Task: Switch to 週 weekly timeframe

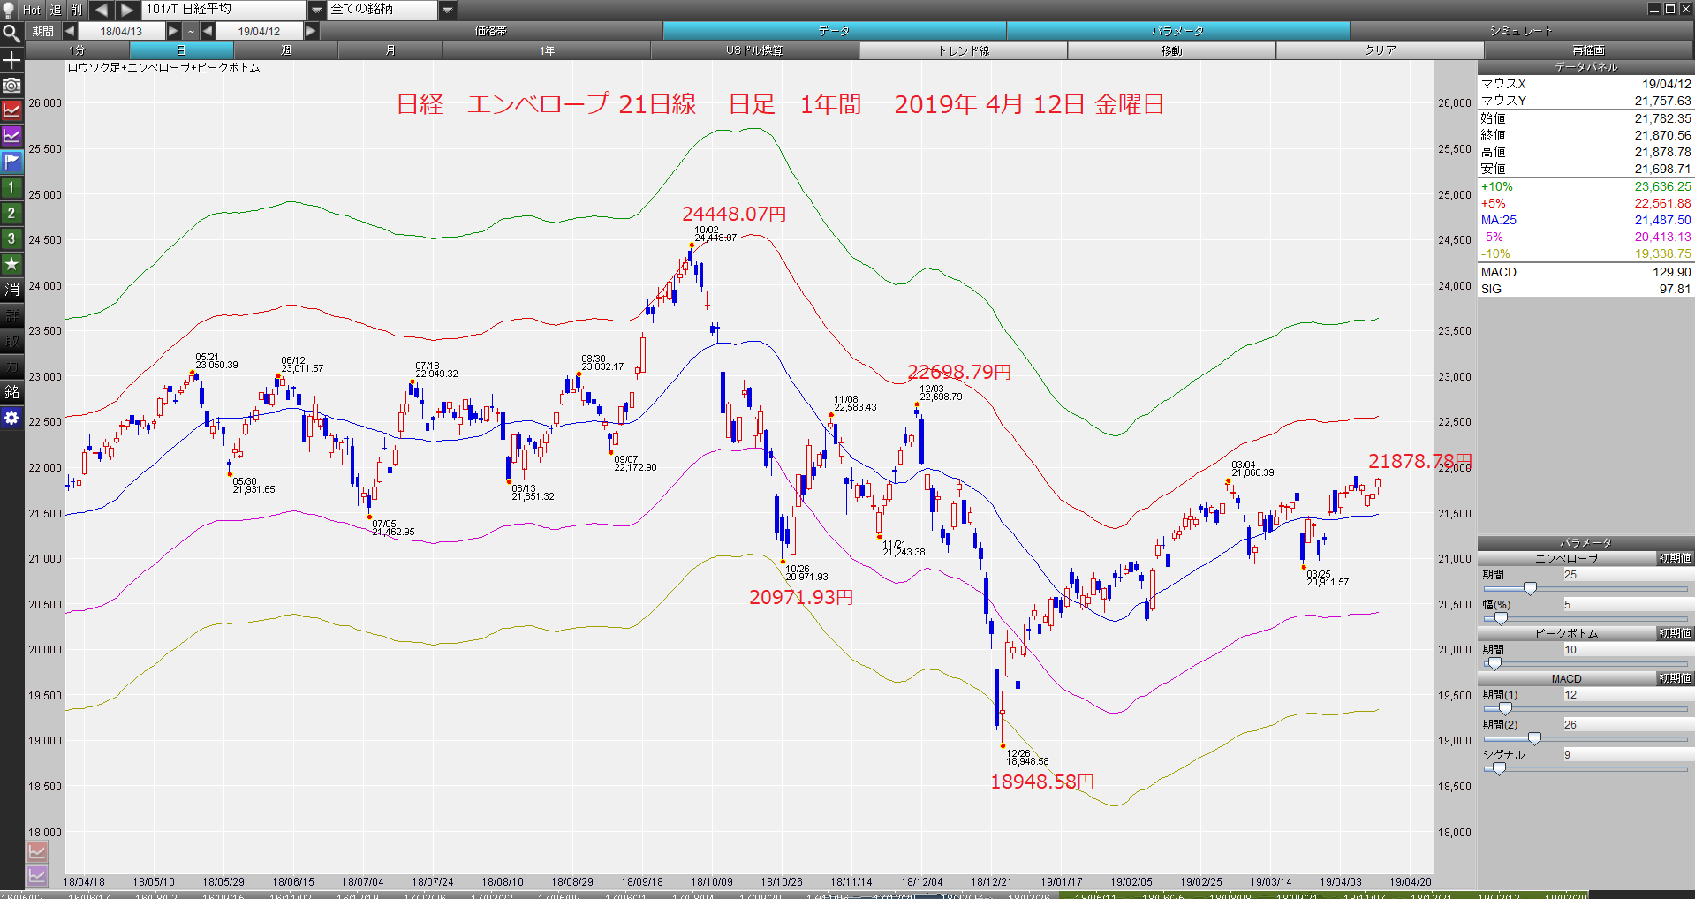Action: (286, 50)
